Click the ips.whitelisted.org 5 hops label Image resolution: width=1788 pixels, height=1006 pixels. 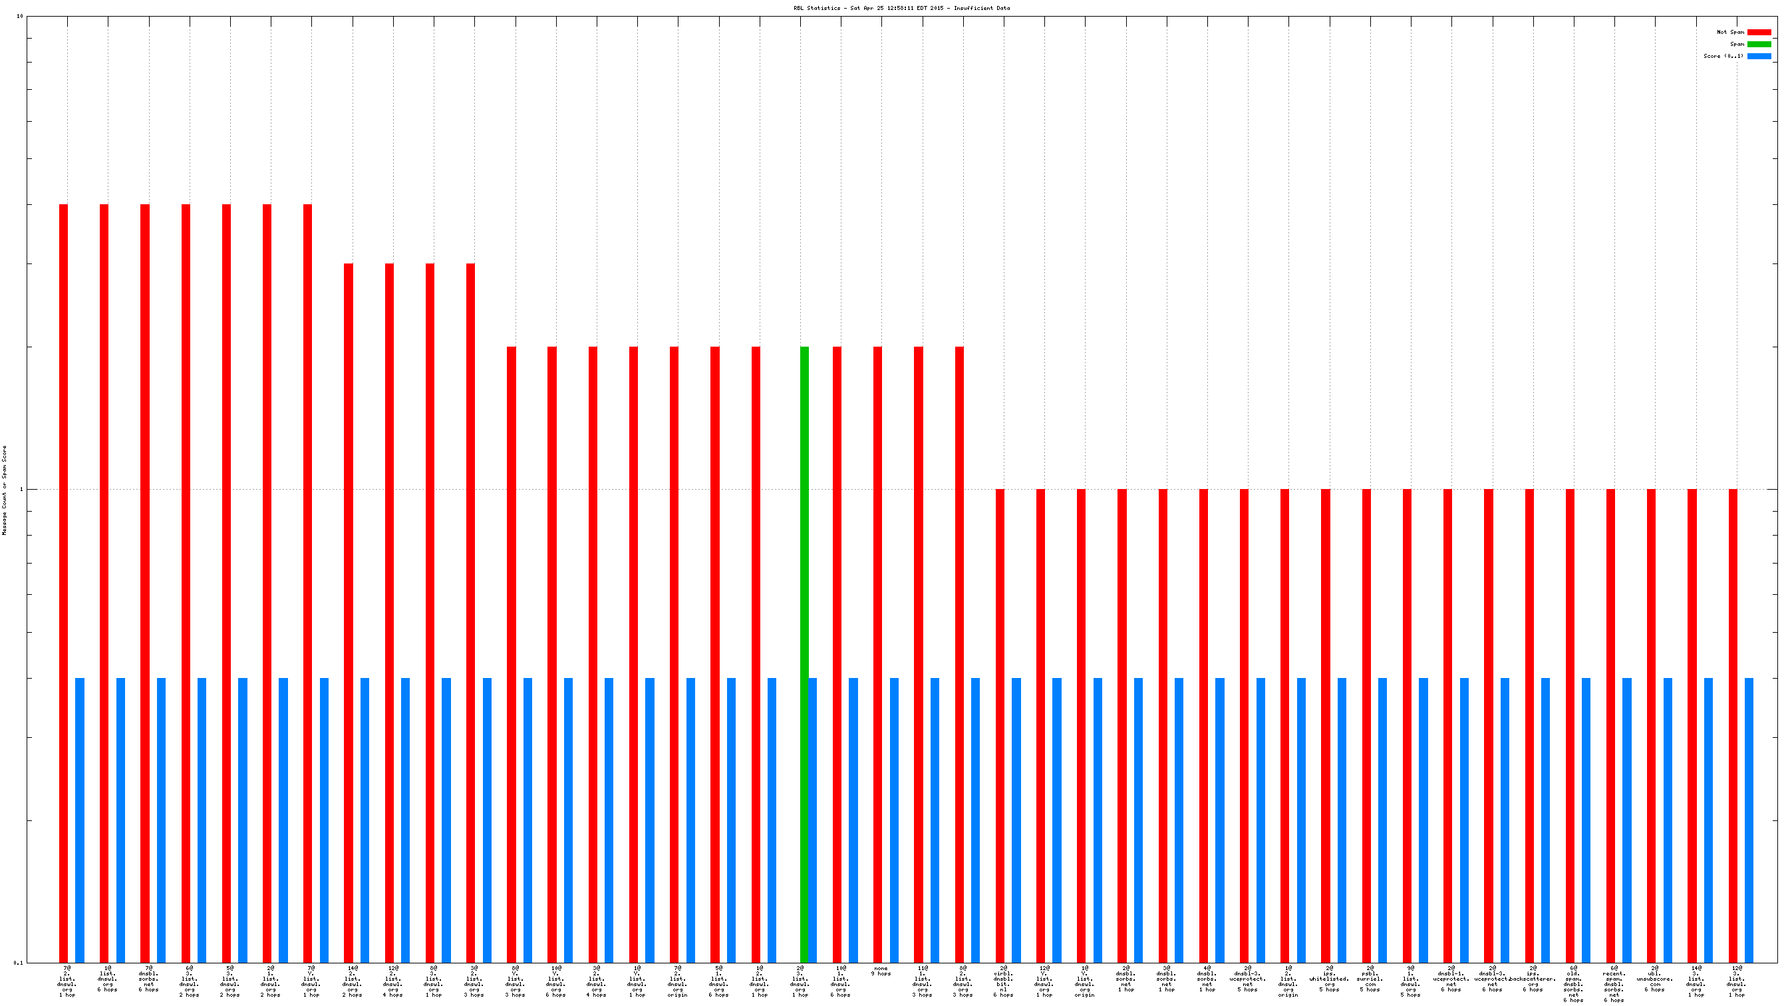click(1328, 979)
